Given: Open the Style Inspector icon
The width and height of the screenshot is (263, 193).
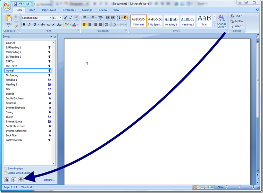Looking at the screenshot, I should (x=14, y=180).
